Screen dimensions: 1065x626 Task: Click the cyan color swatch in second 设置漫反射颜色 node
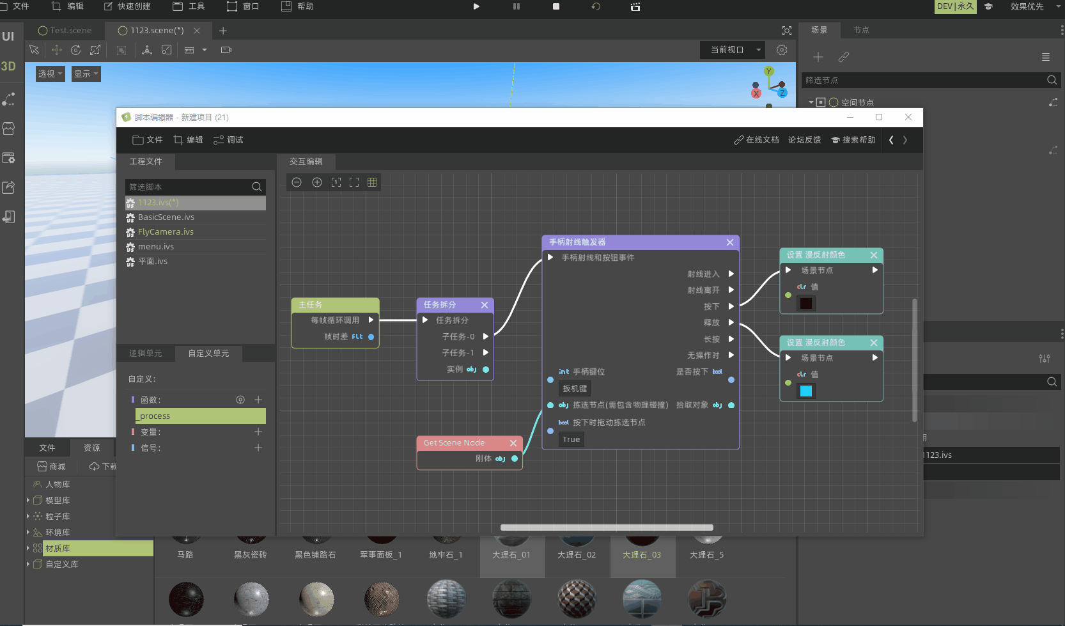pyautogui.click(x=806, y=391)
